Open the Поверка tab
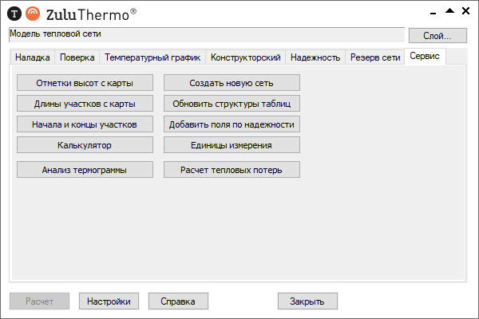Viewport: 479px width, 319px height. click(77, 57)
